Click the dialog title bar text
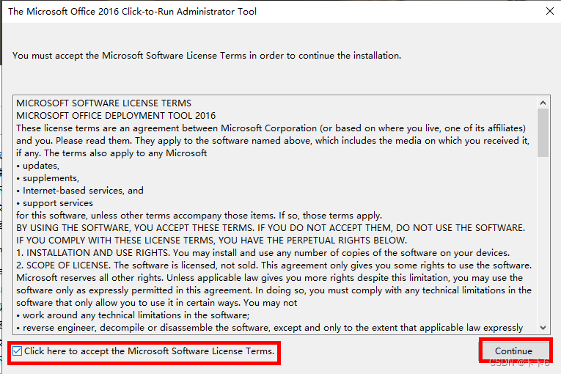 click(x=132, y=12)
